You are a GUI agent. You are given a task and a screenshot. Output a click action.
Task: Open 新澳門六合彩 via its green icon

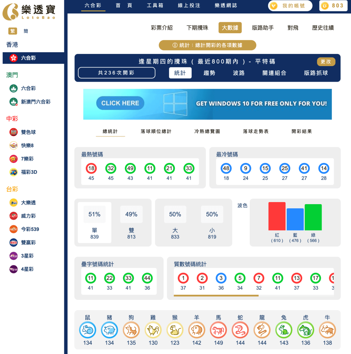pos(13,102)
